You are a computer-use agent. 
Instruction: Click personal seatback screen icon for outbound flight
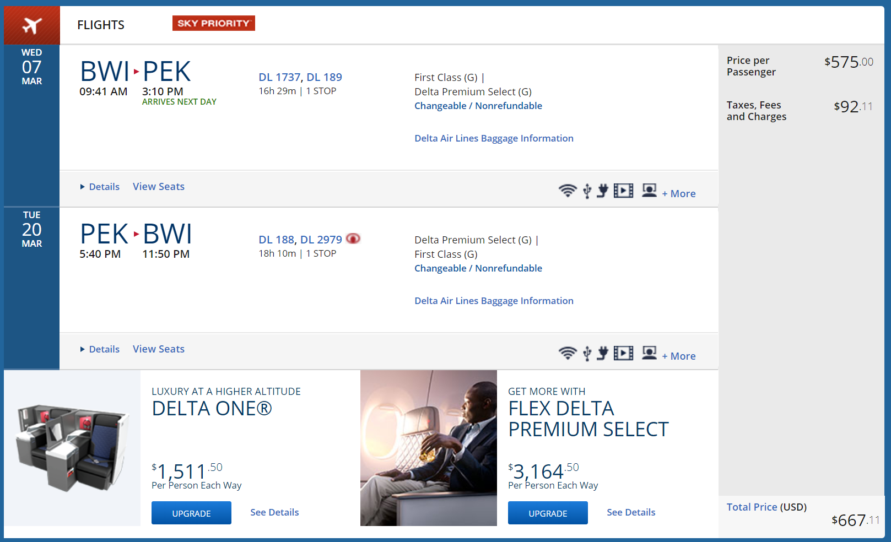[649, 191]
